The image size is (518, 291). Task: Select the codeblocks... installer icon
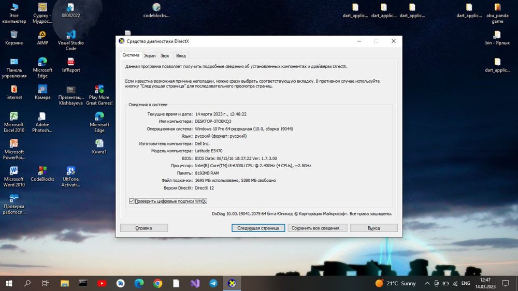(156, 10)
